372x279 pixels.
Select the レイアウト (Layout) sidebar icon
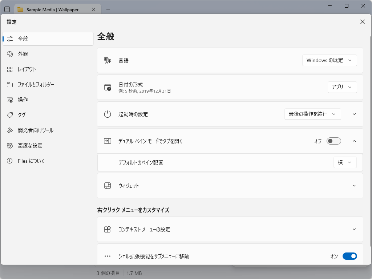(9, 69)
